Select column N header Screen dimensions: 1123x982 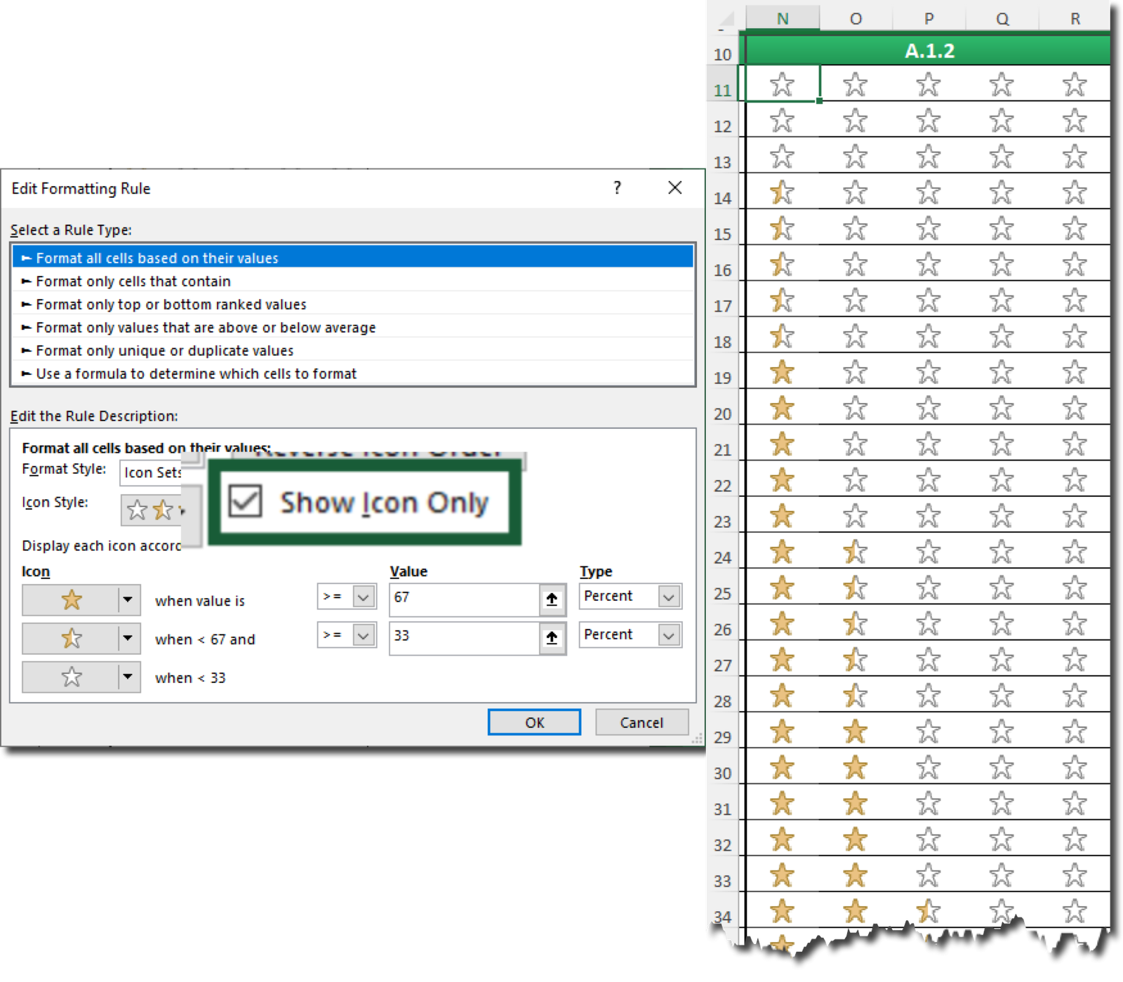tap(783, 18)
